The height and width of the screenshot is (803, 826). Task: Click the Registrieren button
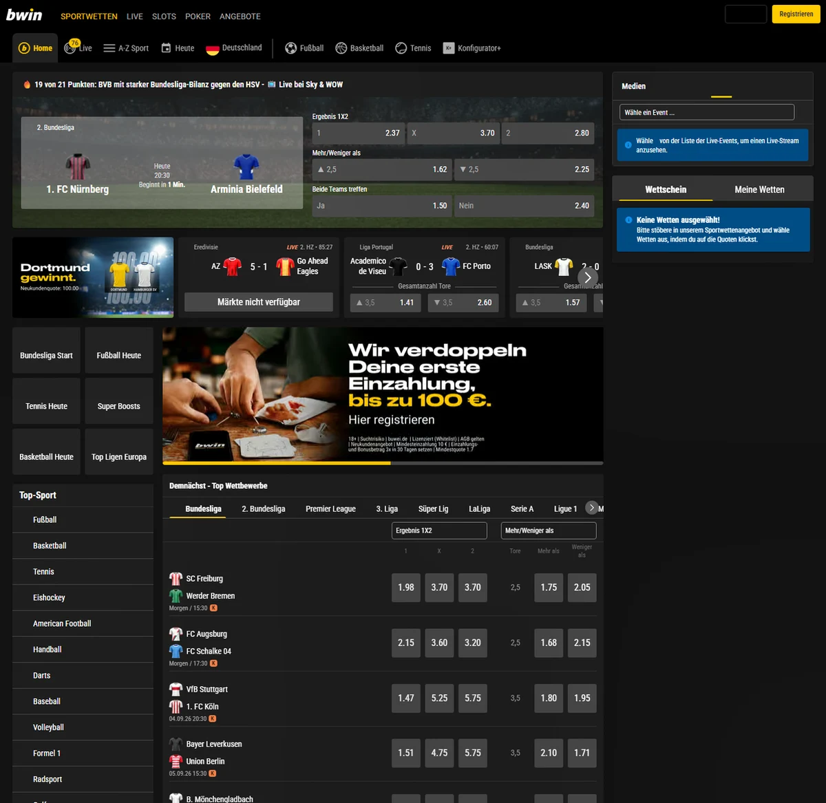(x=796, y=14)
